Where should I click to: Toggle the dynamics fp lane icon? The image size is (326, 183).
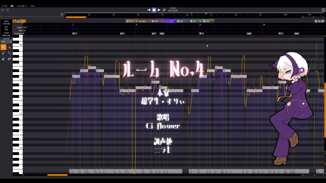[24, 21]
